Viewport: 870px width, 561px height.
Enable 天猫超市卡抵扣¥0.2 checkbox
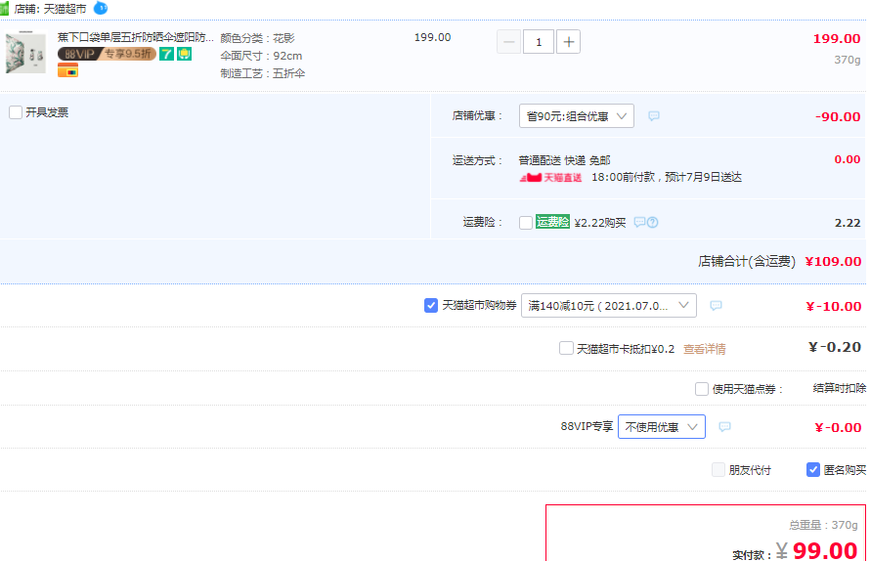(x=566, y=348)
